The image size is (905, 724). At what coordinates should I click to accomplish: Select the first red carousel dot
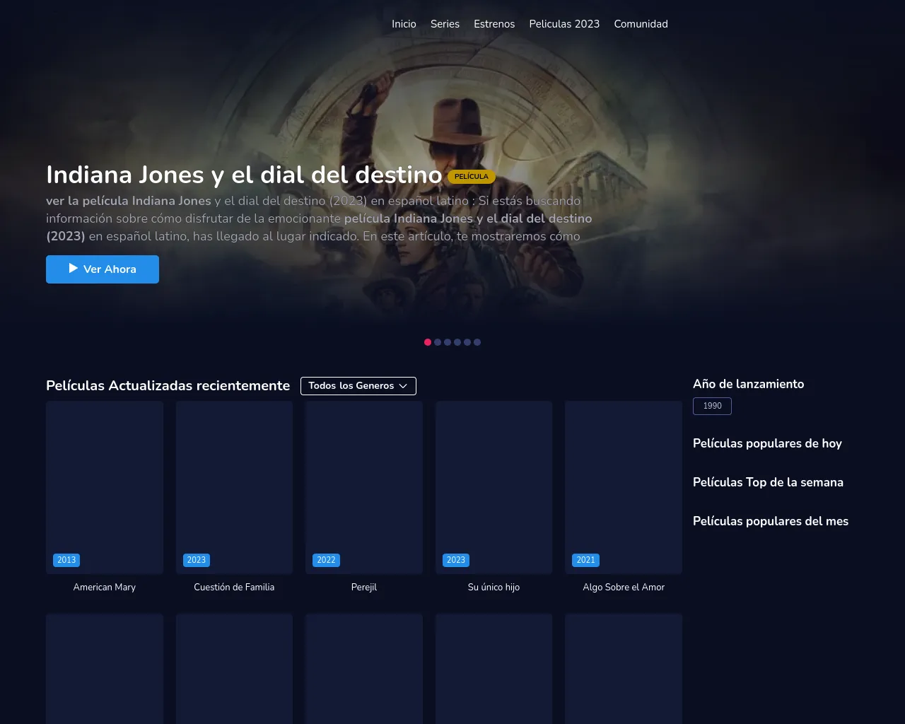tap(428, 342)
